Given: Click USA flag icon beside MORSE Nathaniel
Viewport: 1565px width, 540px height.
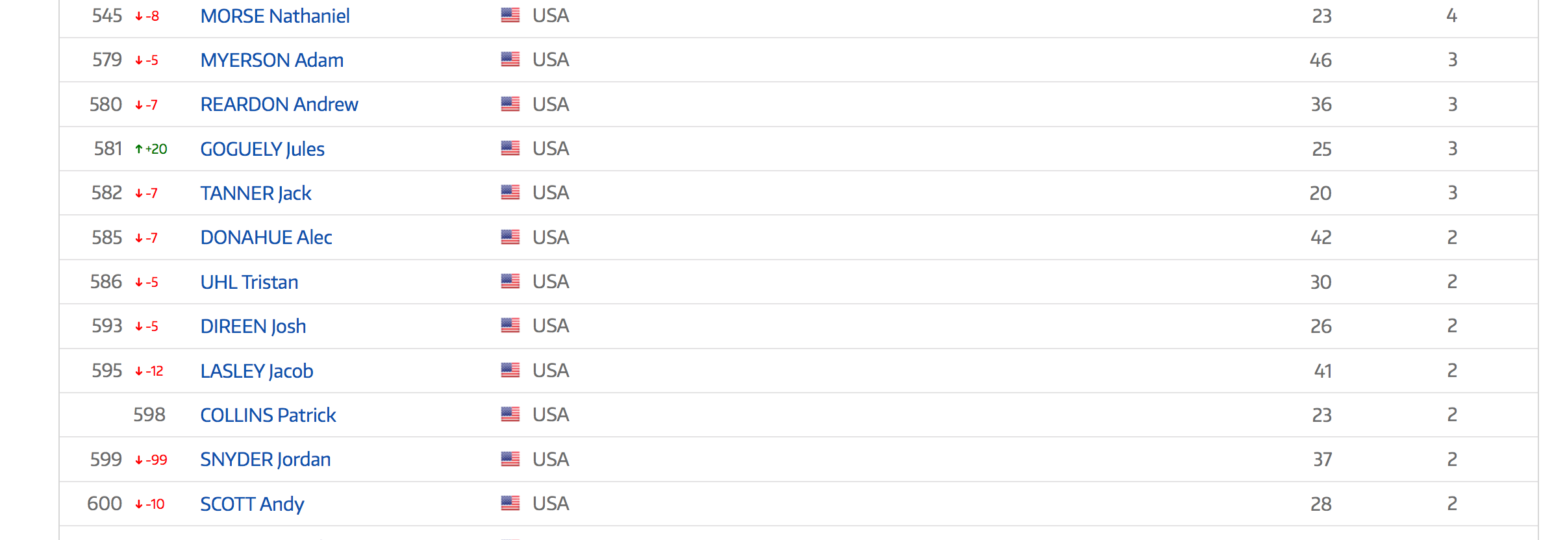Looking at the screenshot, I should click(510, 15).
